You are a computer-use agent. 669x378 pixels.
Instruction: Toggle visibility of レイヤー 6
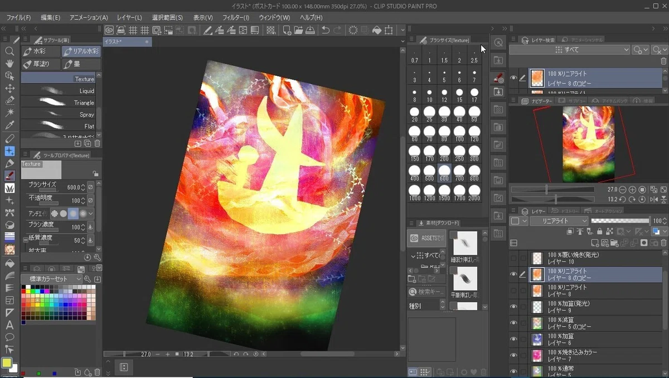point(513,339)
